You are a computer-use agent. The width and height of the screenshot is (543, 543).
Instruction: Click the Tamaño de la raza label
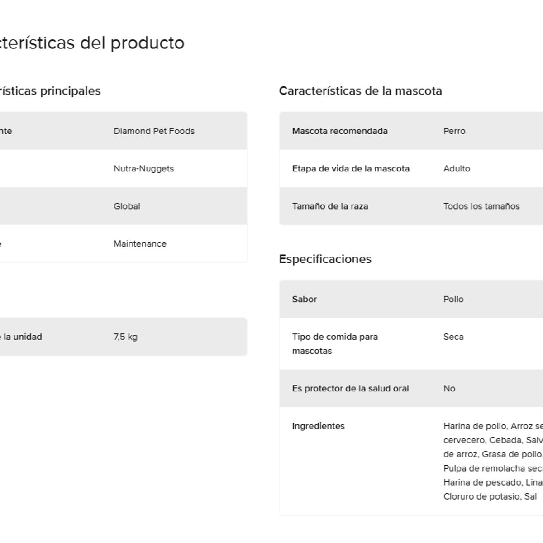(330, 206)
